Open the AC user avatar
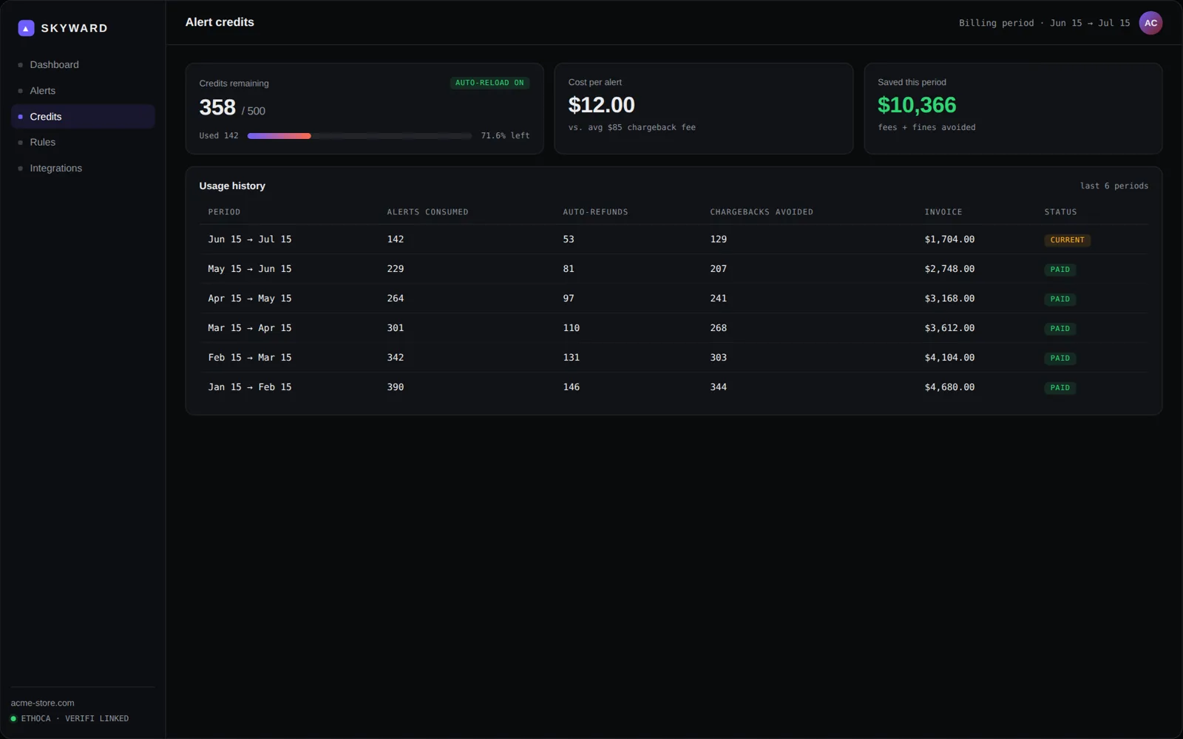The width and height of the screenshot is (1183, 739). (x=1150, y=23)
